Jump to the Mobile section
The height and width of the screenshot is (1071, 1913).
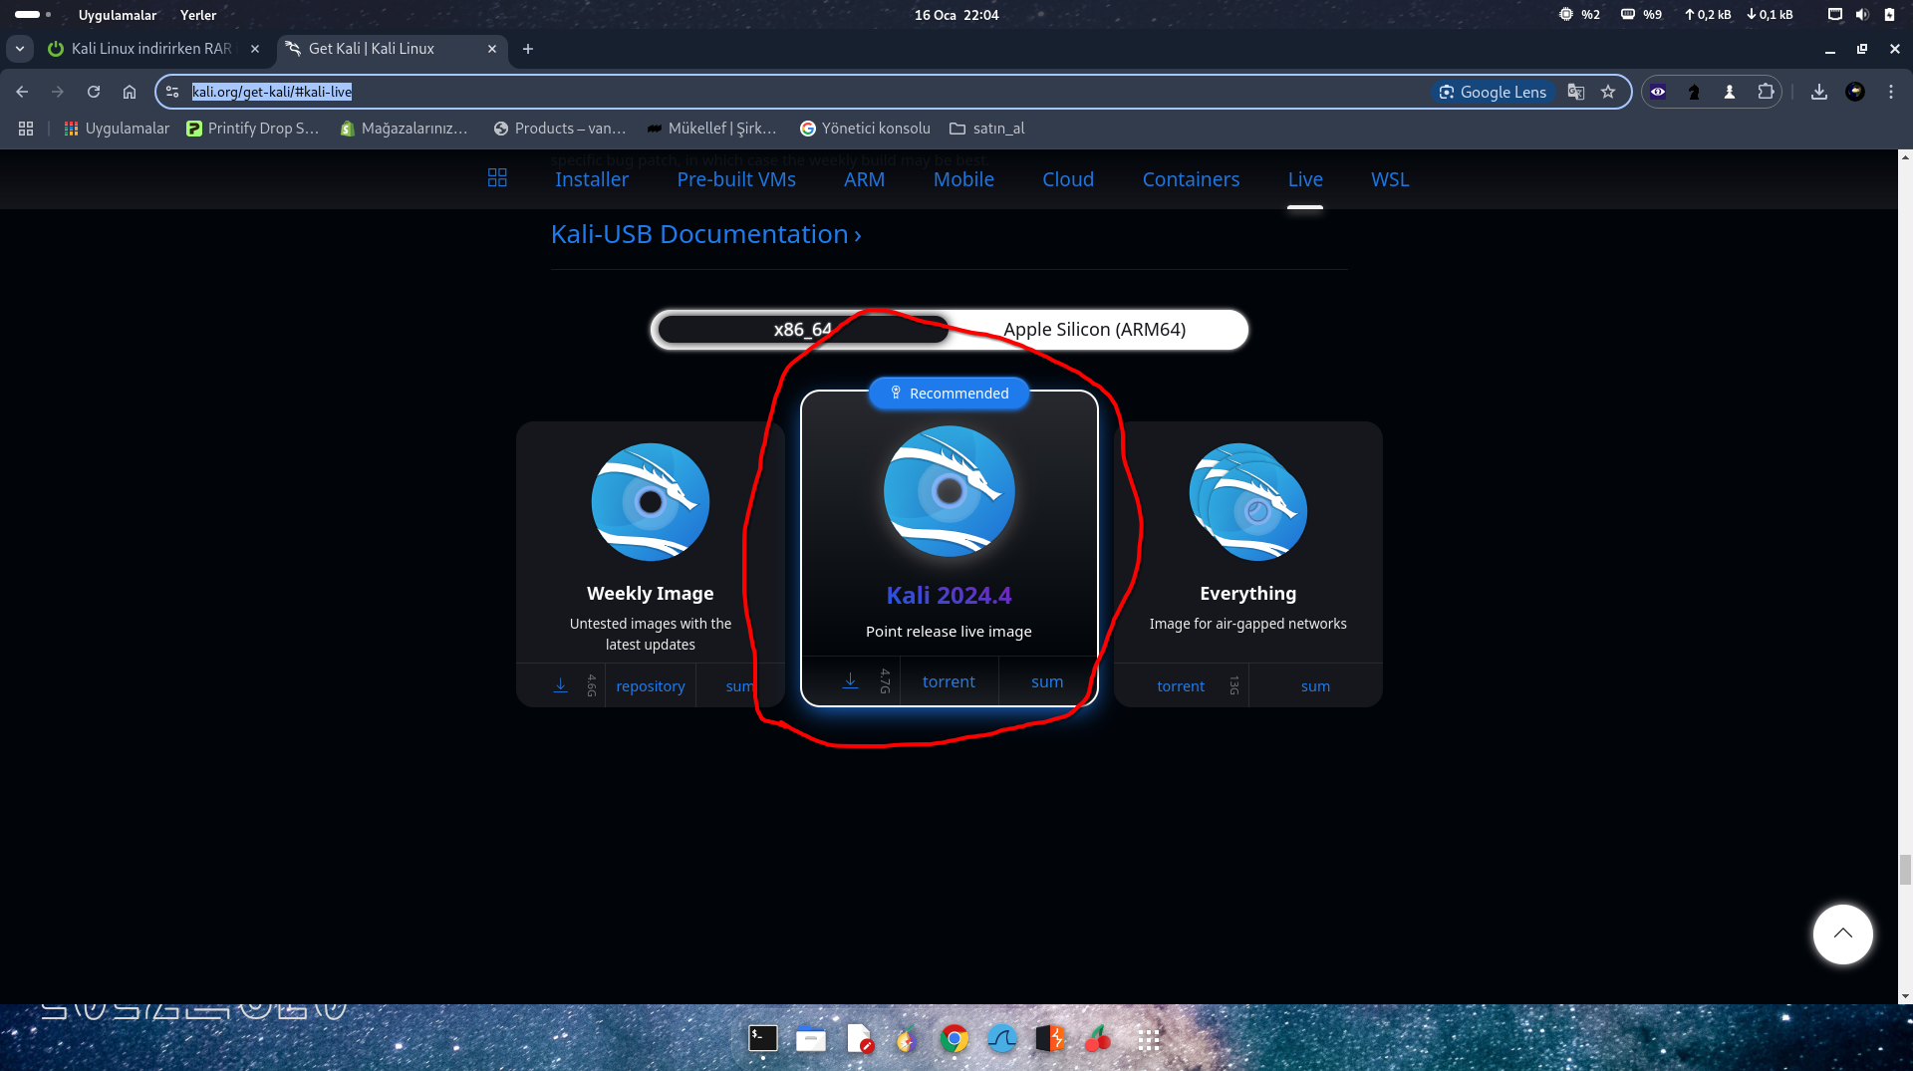[x=963, y=179]
